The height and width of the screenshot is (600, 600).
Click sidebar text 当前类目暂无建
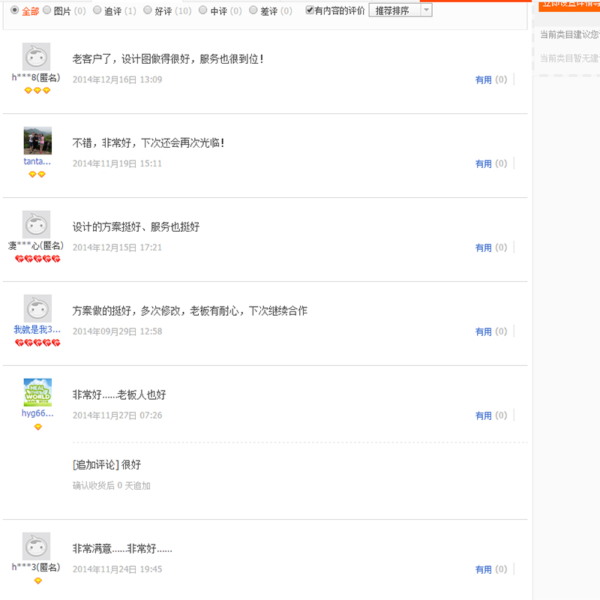click(570, 58)
